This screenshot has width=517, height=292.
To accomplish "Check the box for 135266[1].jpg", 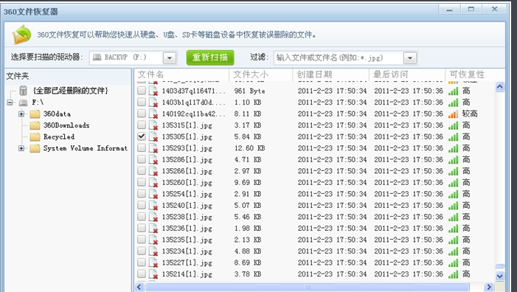I will [x=142, y=170].
